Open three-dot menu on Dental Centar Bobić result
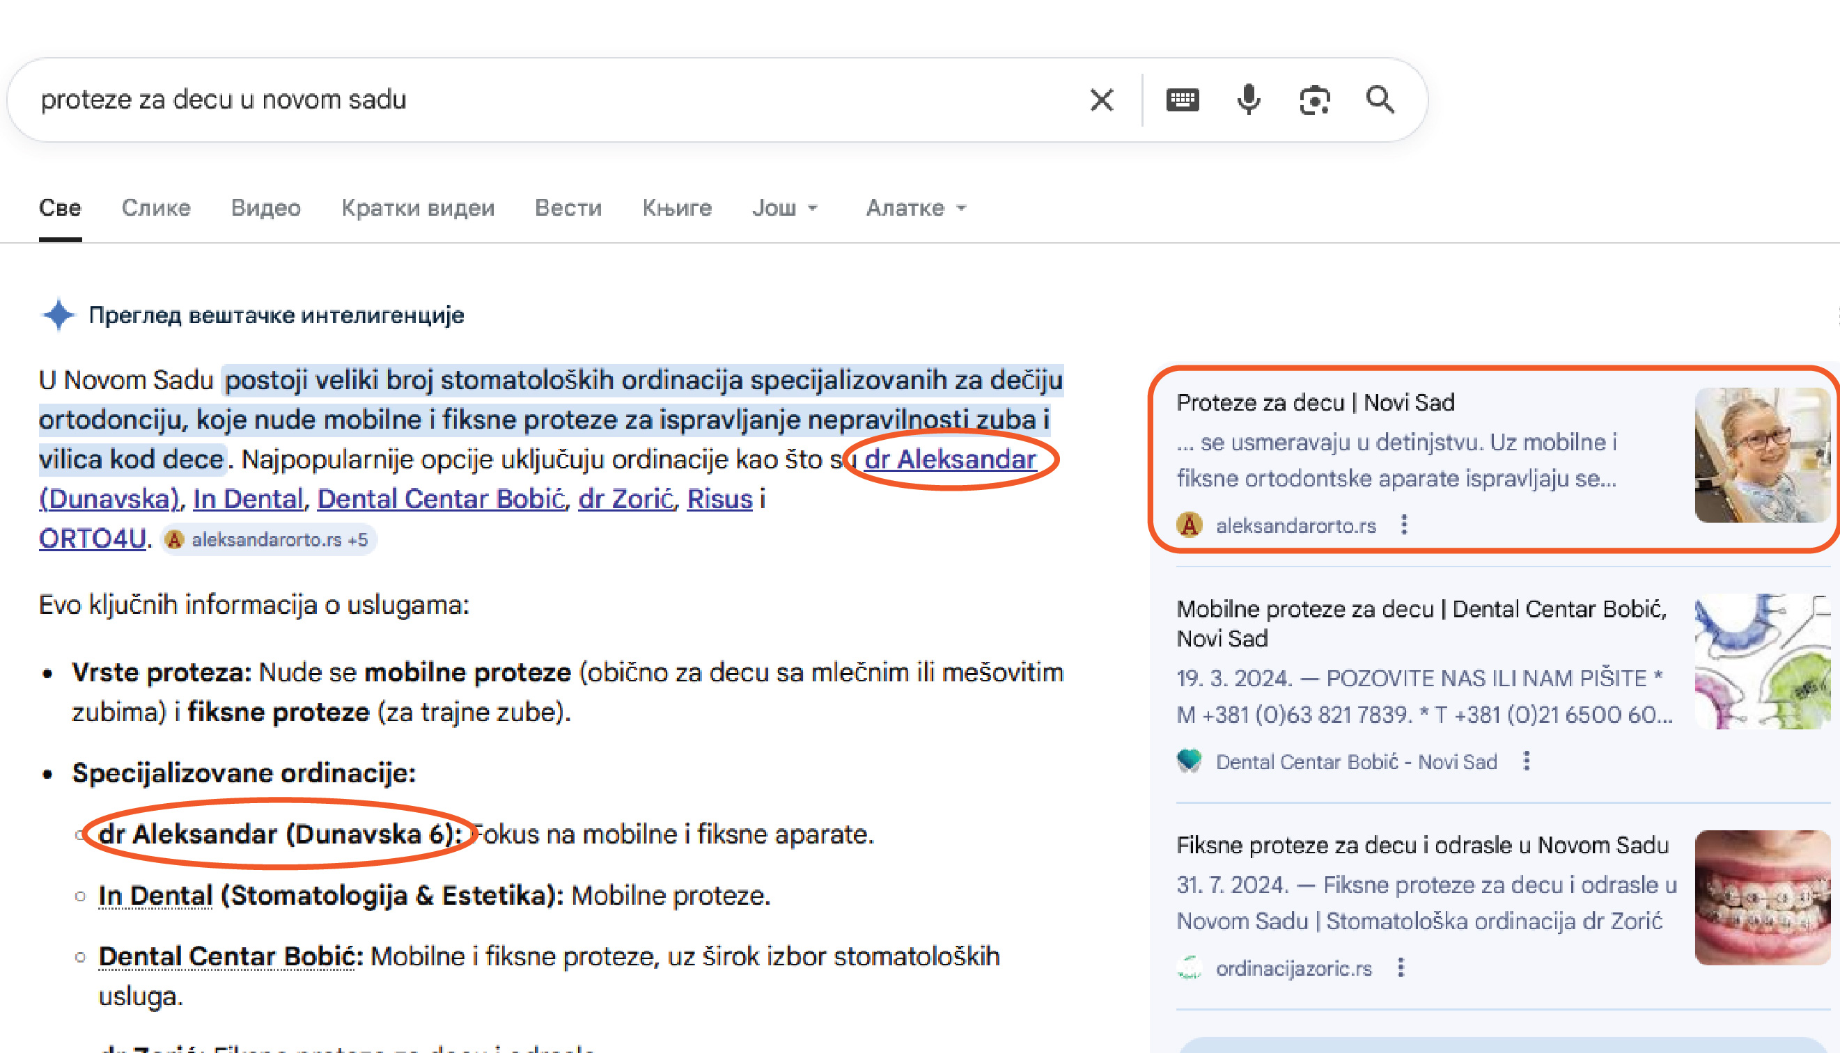This screenshot has height=1053, width=1840. coord(1527,761)
